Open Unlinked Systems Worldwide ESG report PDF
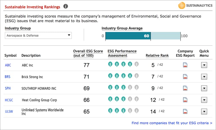The height and width of the screenshot is (130, 216). pyautogui.click(x=185, y=111)
